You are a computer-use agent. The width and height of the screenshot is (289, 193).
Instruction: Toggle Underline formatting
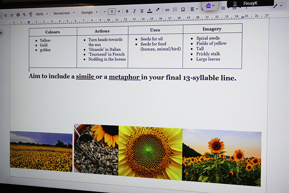pos(142,11)
